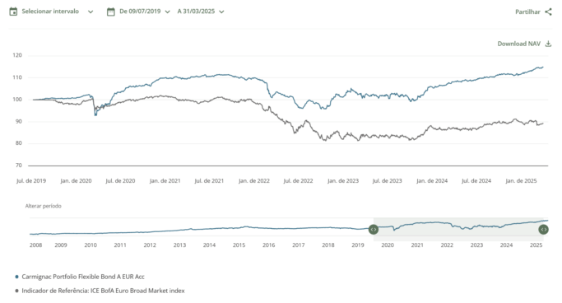Click the 2023 year in the navigator
This screenshot has height=303, width=562.
pyautogui.click(x=476, y=245)
